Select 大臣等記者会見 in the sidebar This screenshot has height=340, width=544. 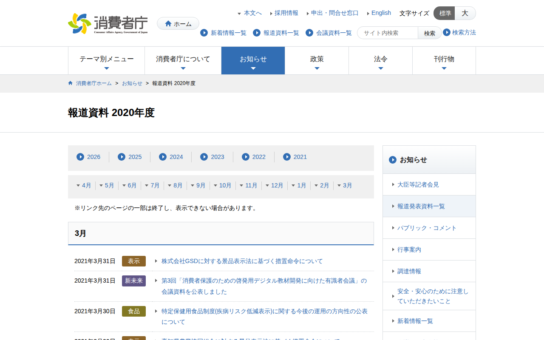coord(418,184)
